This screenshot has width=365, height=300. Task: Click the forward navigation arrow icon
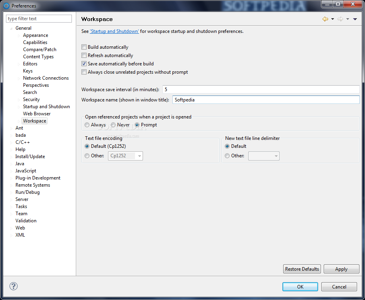click(340, 19)
